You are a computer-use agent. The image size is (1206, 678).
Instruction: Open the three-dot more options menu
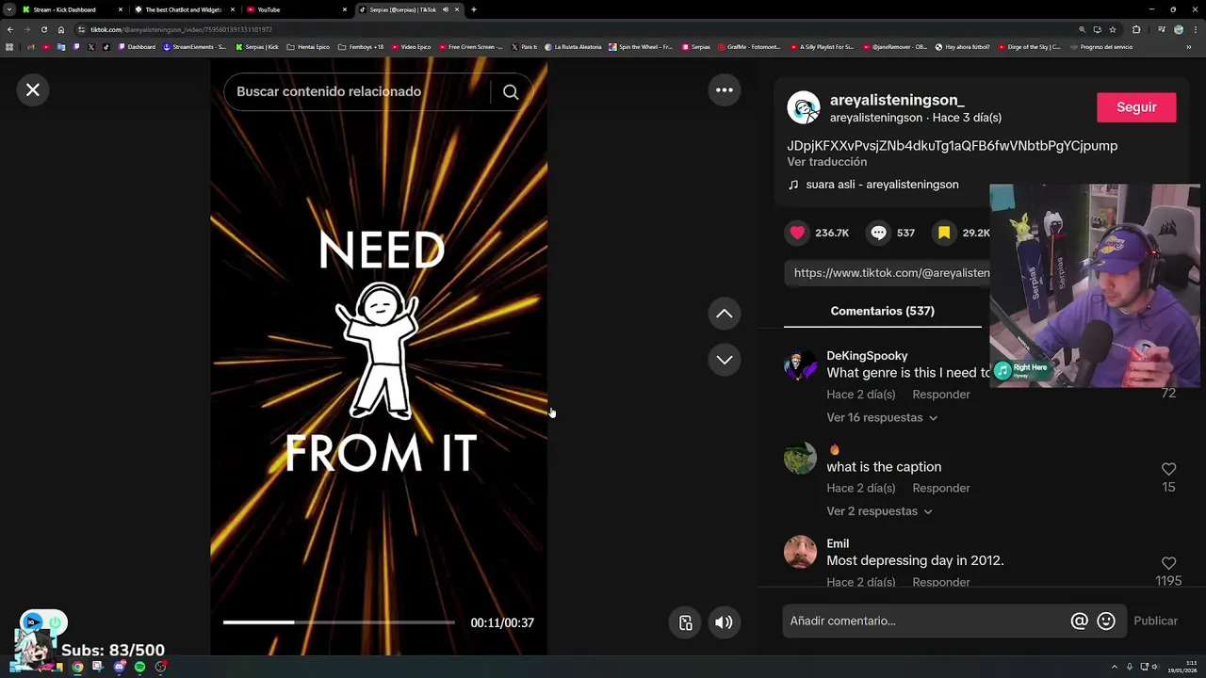pos(725,90)
